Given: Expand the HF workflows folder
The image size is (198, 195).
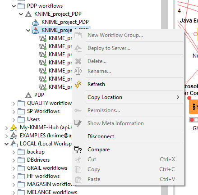Looking at the screenshot, I should [x=14, y=177].
